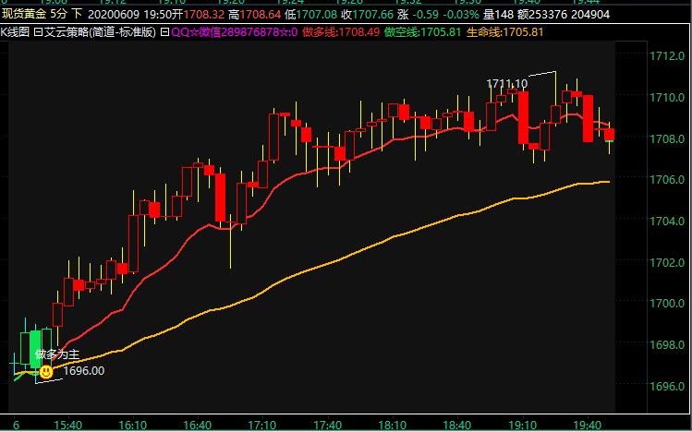Click the 15:40 time axis marker
This screenshot has height=432, width=692.
(68, 425)
